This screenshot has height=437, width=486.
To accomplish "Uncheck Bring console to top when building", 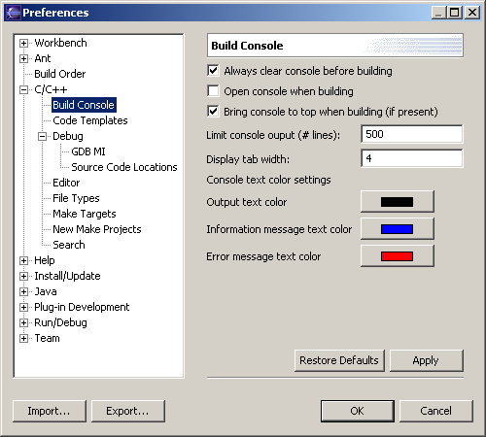I will point(213,112).
